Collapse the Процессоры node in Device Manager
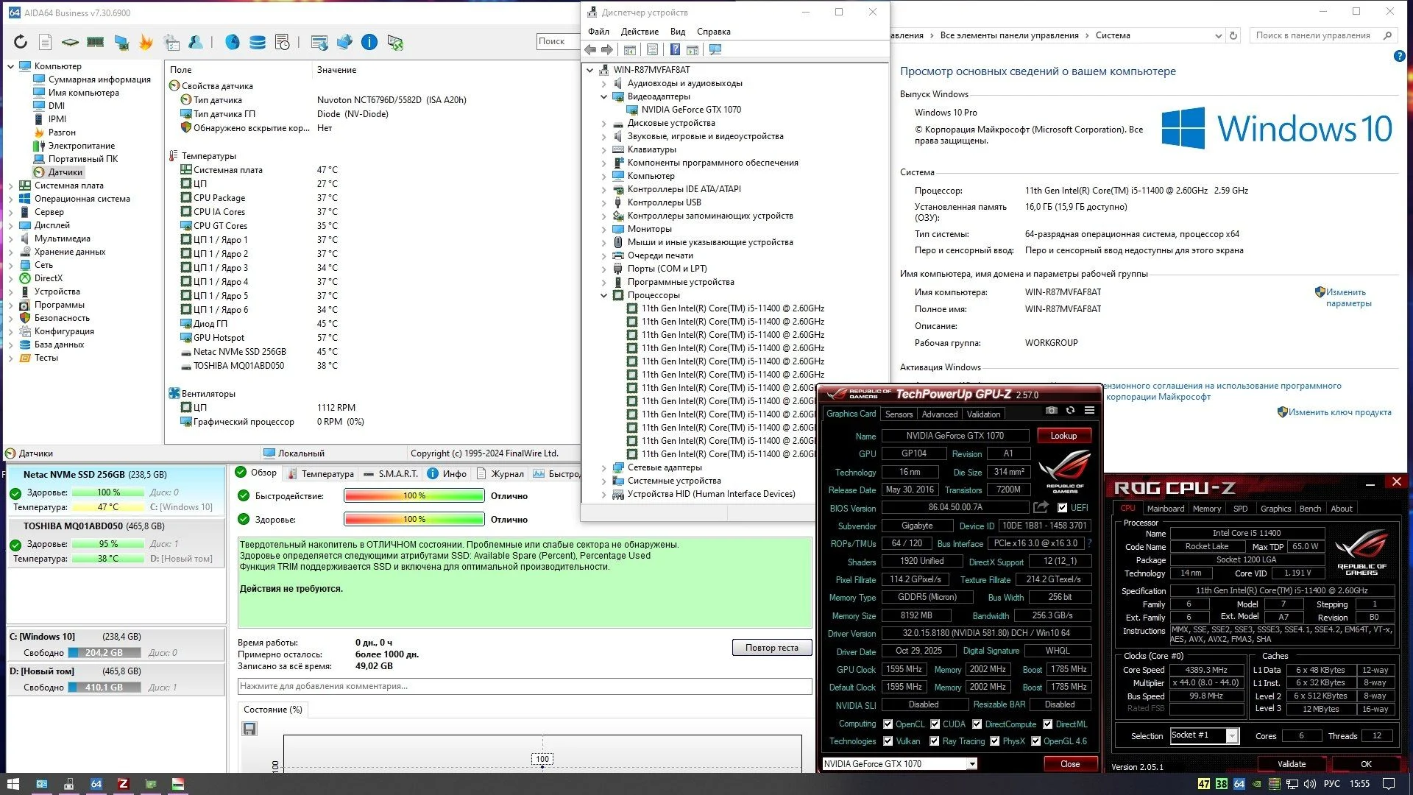 (604, 295)
